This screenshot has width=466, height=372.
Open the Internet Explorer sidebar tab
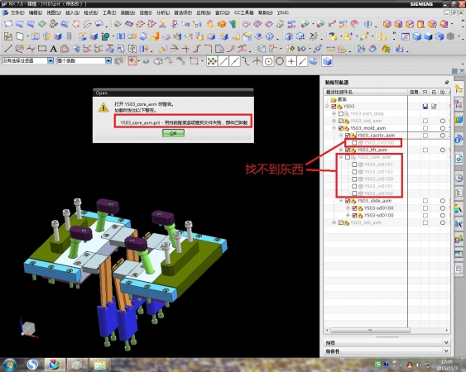(x=459, y=159)
